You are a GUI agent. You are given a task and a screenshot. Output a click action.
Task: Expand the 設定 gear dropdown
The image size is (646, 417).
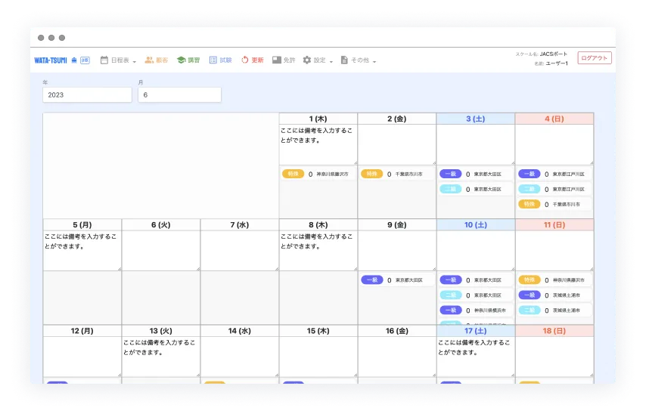pos(318,60)
